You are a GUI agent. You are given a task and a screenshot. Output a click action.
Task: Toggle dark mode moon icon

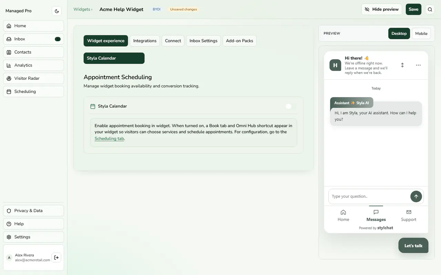pyautogui.click(x=57, y=11)
